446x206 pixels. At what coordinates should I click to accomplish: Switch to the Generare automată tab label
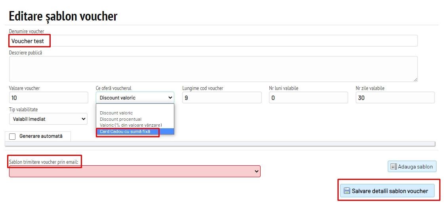[x=41, y=136]
